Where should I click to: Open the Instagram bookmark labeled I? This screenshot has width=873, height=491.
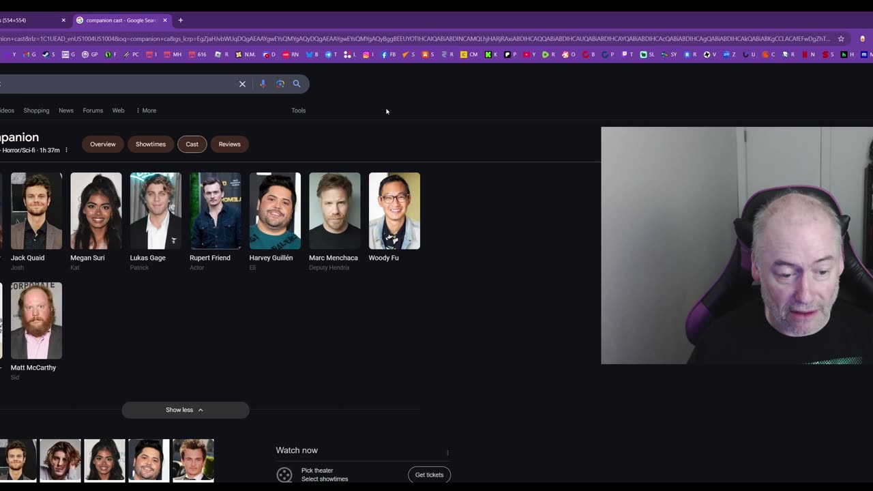[368, 55]
